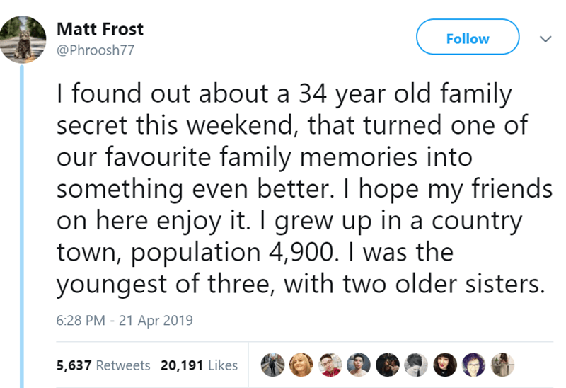Click Matt Frost's cat profile picture
The height and width of the screenshot is (388, 566).
pyautogui.click(x=22, y=38)
